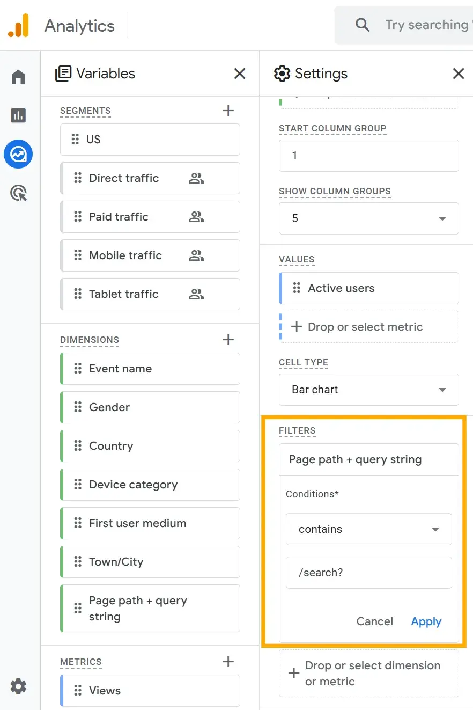Image resolution: width=473 pixels, height=710 pixels.
Task: Open Admin gear icon at bottom left
Action: pos(18,686)
